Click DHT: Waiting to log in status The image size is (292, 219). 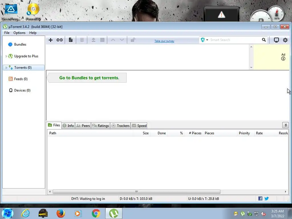88,199
